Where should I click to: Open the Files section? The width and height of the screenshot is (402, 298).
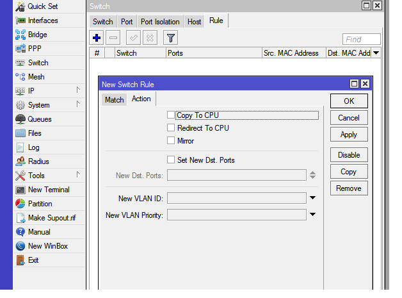49,133
